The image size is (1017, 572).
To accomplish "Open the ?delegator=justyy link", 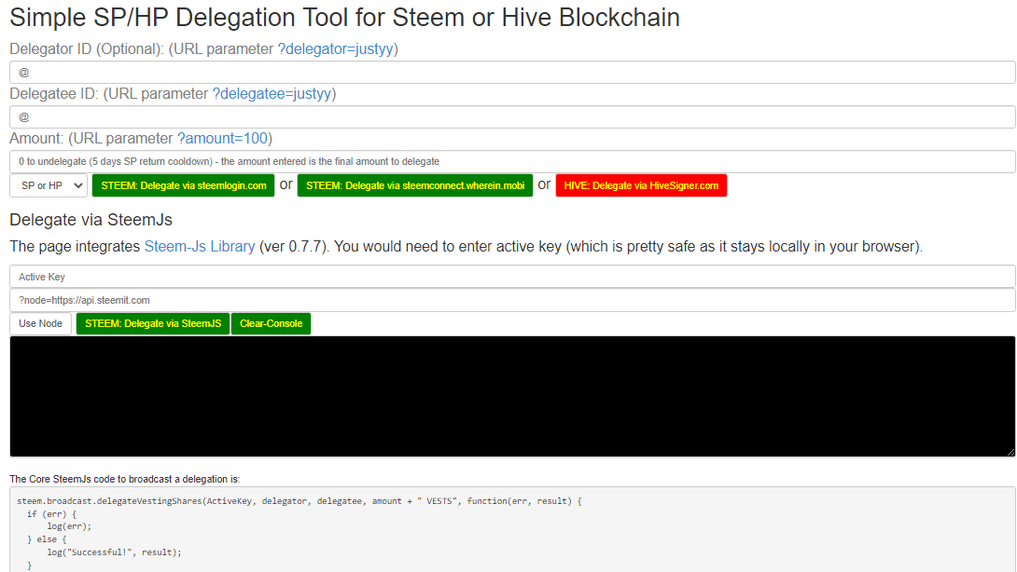I will [335, 49].
